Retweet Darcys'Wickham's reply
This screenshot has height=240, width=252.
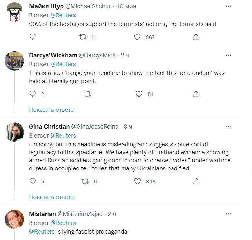[87, 94]
